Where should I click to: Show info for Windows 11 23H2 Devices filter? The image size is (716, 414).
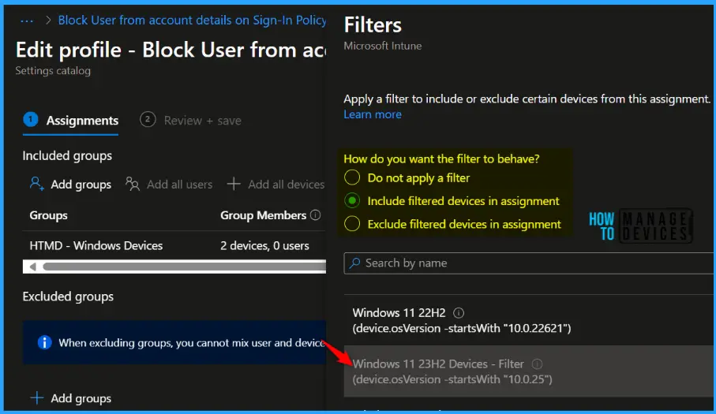tap(537, 364)
